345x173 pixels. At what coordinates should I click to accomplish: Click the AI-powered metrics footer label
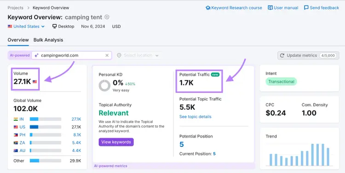coord(110,166)
